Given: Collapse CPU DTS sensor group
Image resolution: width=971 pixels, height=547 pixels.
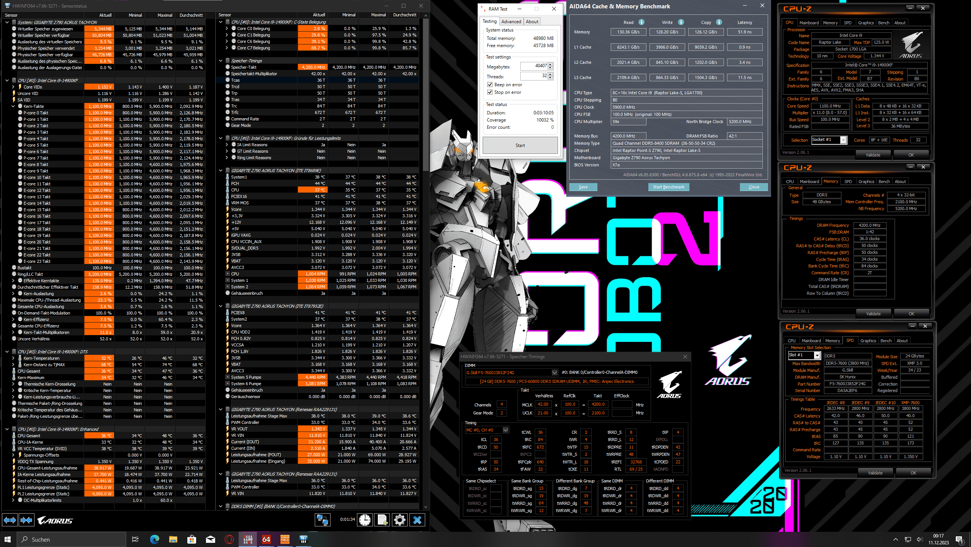Looking at the screenshot, I should pos(7,352).
